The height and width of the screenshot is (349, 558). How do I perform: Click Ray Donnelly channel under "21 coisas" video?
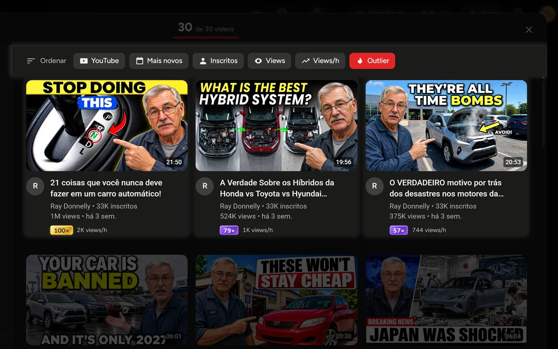coord(71,206)
